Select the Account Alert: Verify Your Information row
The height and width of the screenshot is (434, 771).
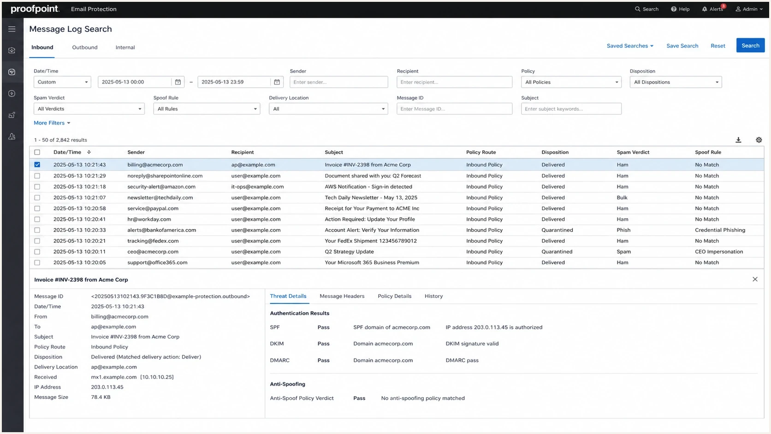(x=397, y=230)
